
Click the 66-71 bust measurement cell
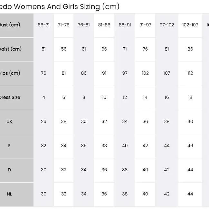pos(43,25)
